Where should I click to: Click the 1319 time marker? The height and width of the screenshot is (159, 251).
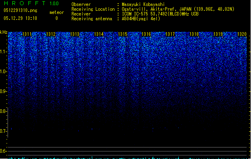click(x=218, y=34)
